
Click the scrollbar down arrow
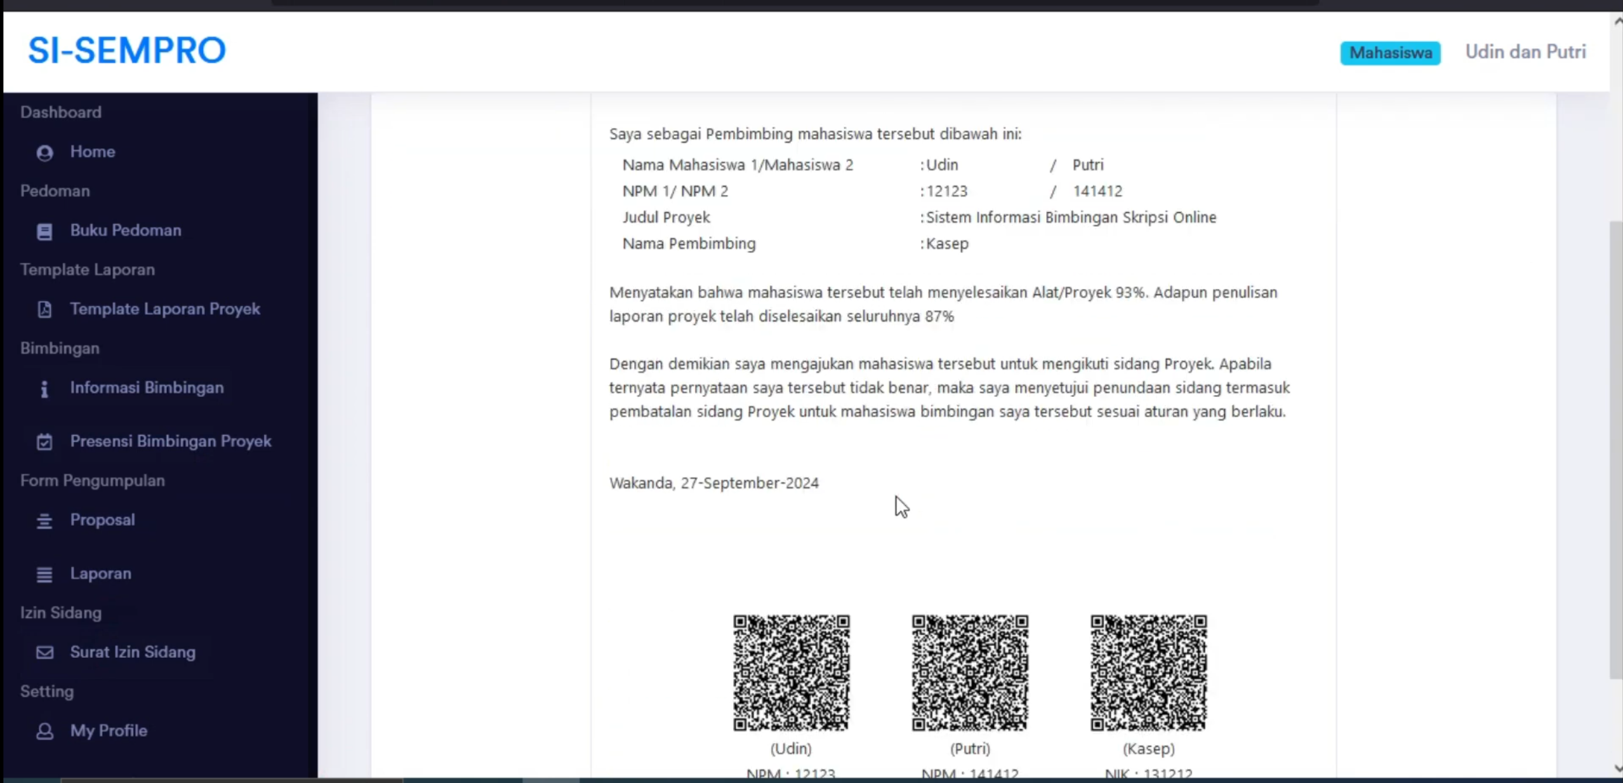point(1617,768)
